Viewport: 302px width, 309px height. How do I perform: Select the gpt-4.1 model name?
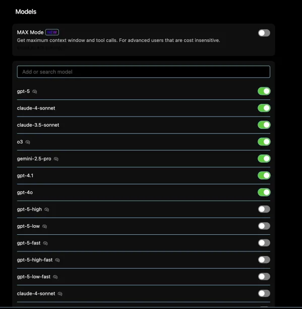[x=25, y=176]
